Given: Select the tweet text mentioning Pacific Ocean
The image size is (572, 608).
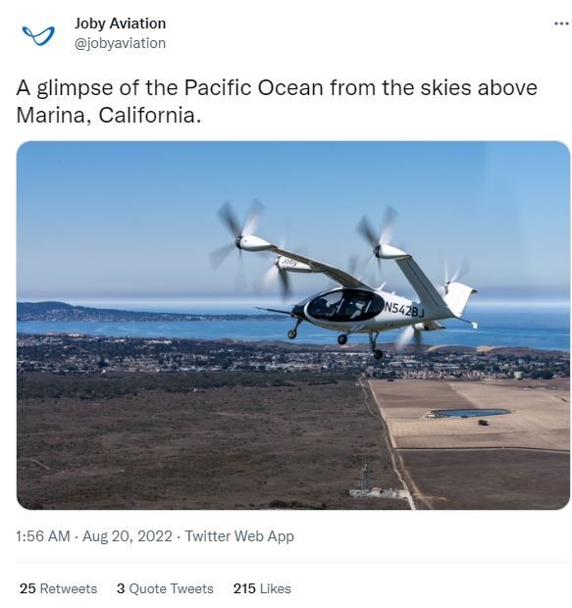Looking at the screenshot, I should point(277,101).
